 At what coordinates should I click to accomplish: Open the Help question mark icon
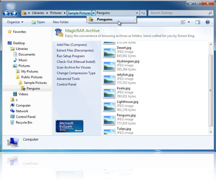(207, 22)
